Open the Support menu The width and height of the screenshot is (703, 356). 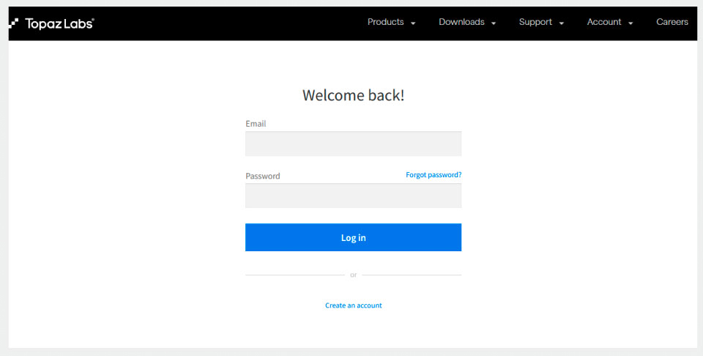pos(535,22)
